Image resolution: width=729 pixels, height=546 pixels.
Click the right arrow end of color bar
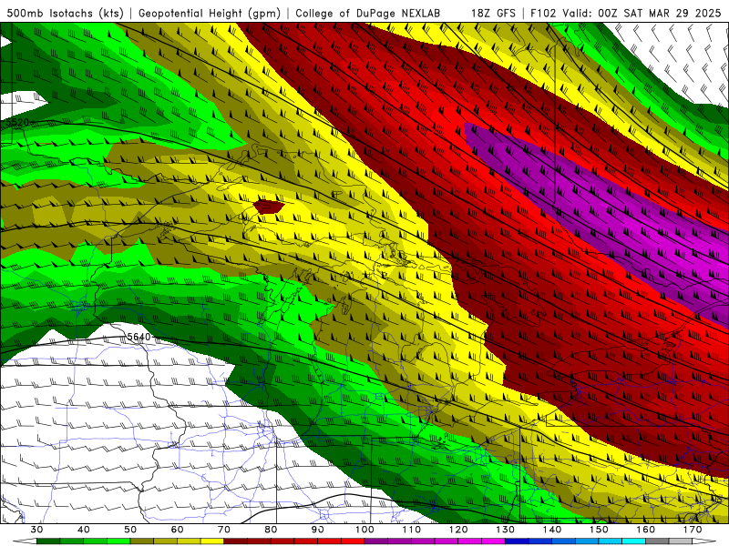point(704,541)
